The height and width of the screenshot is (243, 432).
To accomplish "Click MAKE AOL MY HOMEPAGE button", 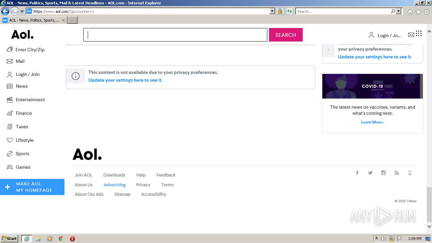I will (x=32, y=187).
